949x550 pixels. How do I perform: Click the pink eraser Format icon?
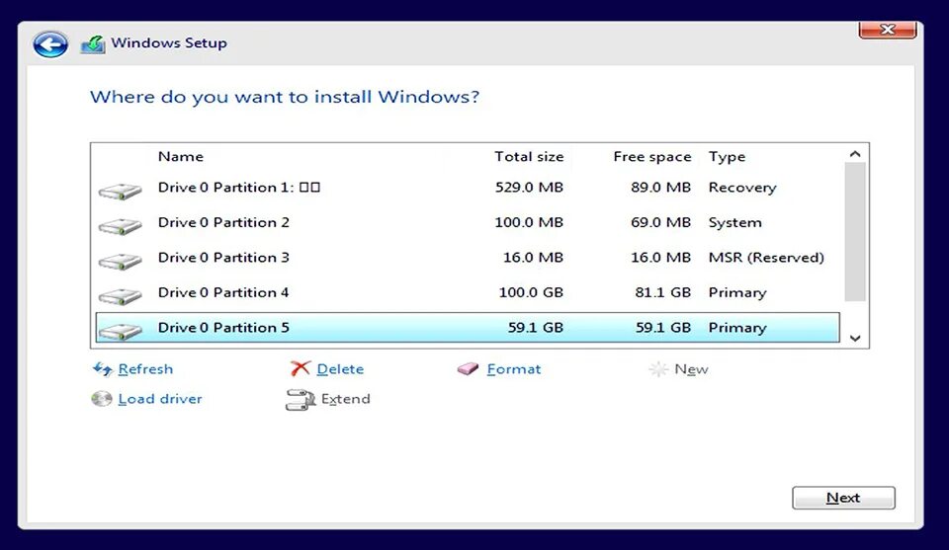pos(468,368)
